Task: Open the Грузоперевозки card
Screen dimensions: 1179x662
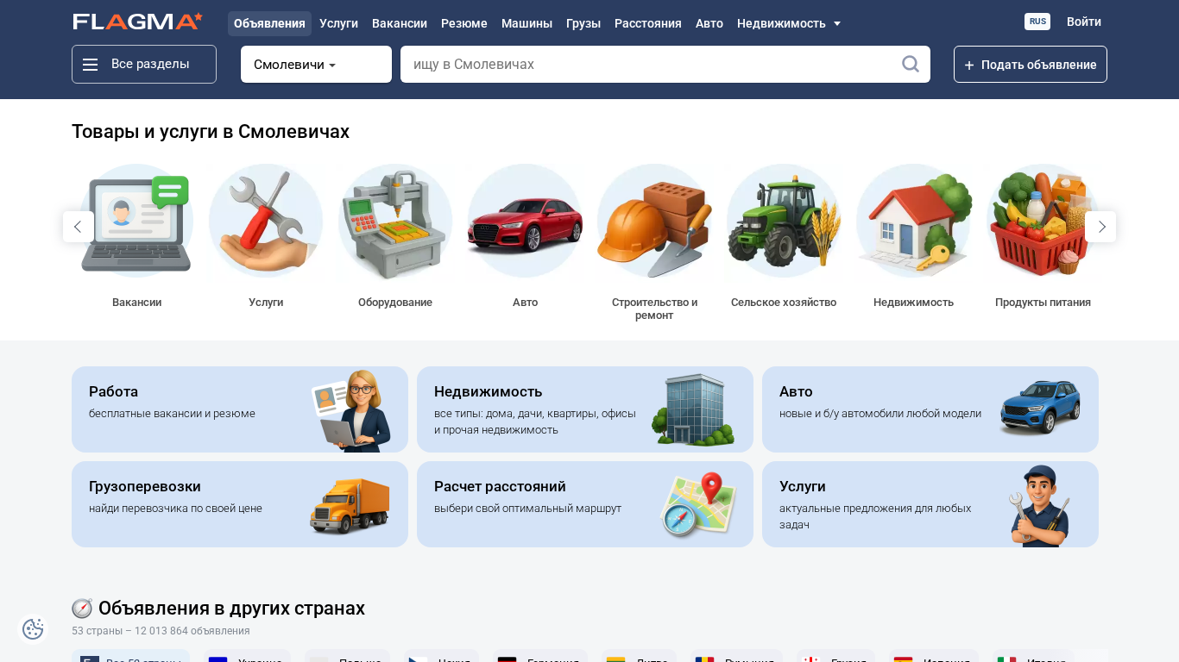Action: click(240, 504)
